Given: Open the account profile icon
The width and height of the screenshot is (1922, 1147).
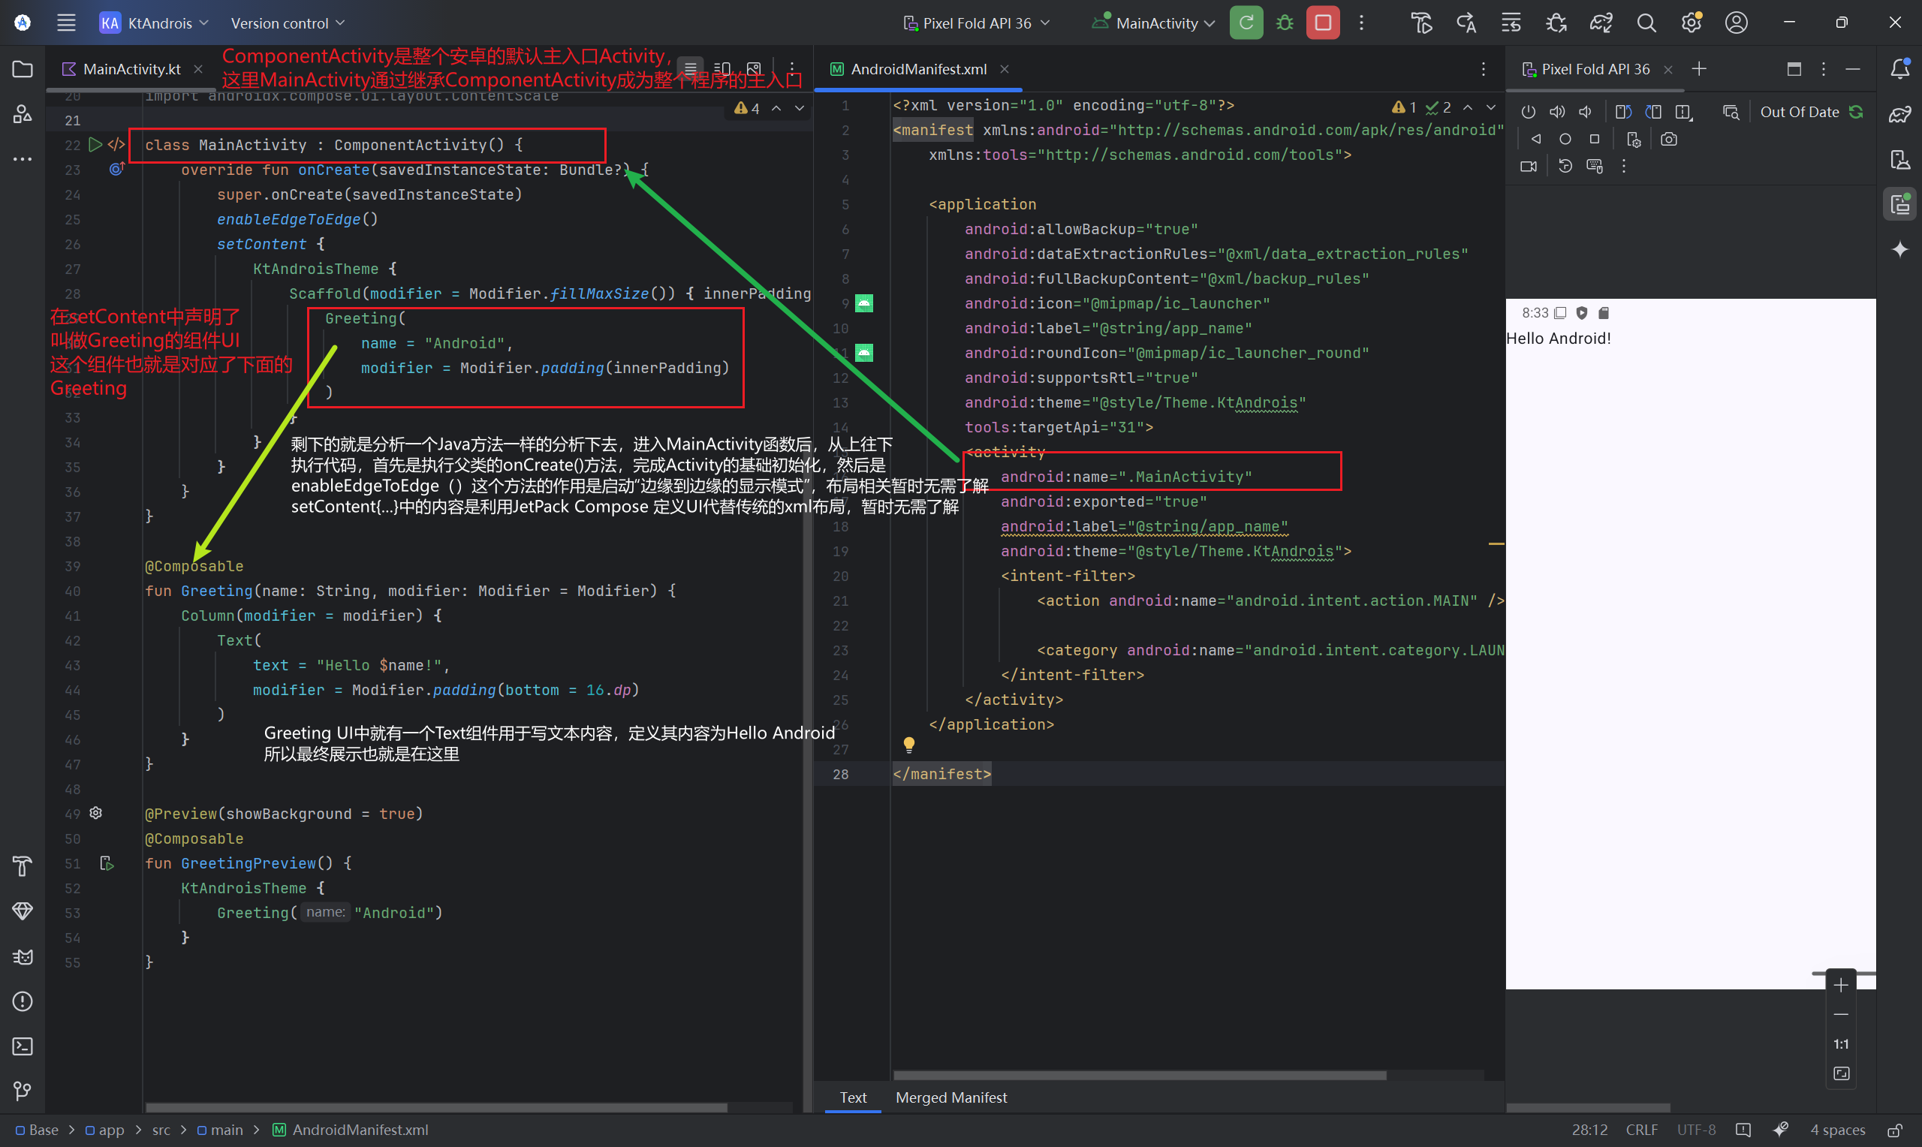Looking at the screenshot, I should pos(1737,23).
